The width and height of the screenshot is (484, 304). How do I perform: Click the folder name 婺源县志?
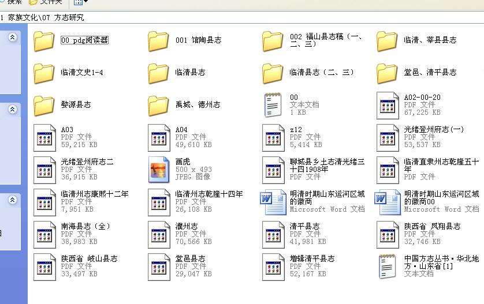(76, 105)
